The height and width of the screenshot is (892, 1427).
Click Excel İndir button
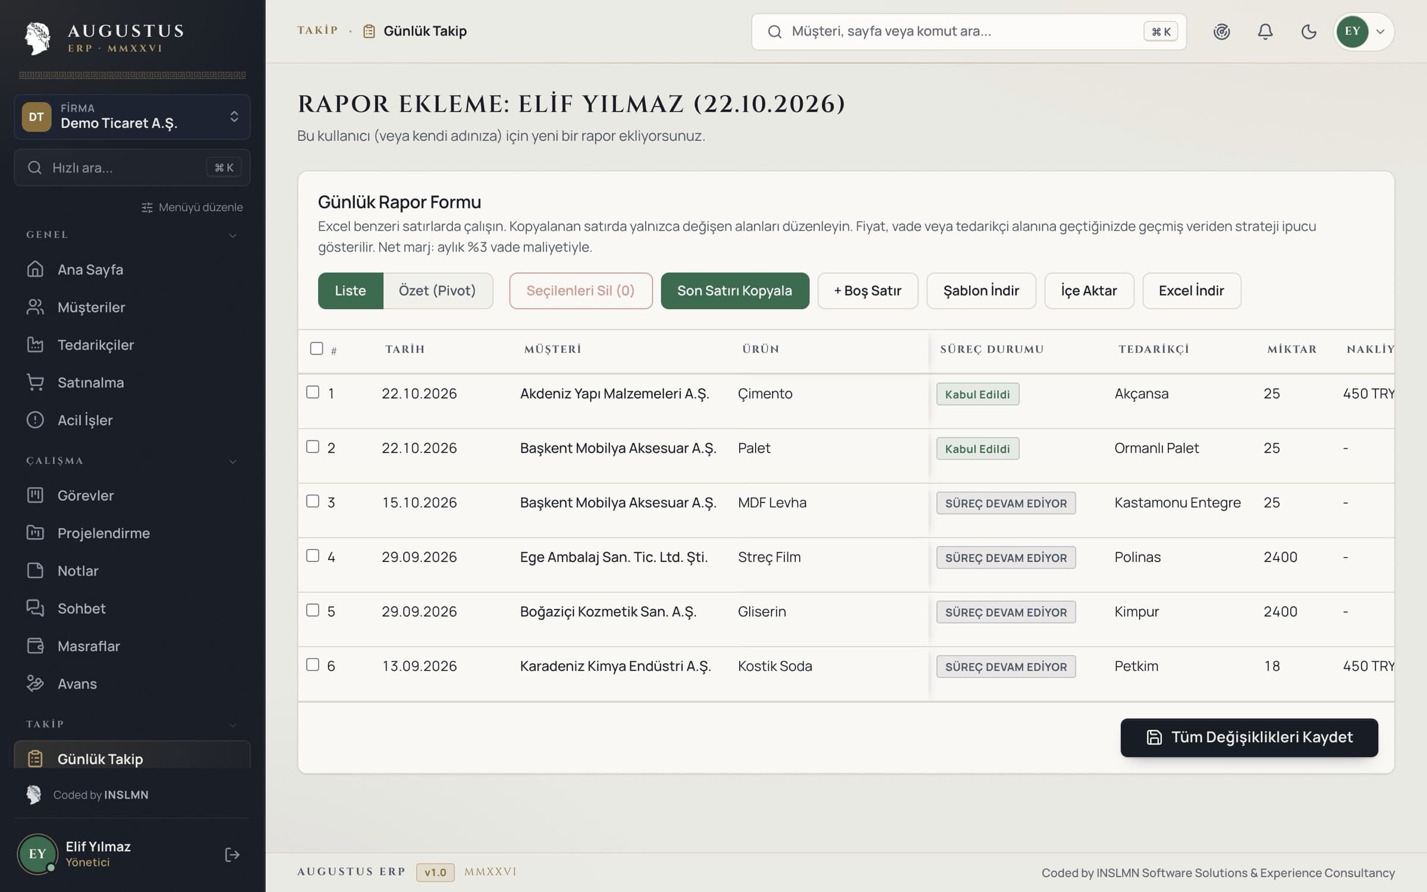tap(1192, 291)
